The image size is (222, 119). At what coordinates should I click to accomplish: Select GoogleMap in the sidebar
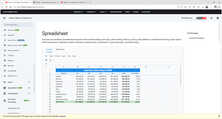(12, 71)
